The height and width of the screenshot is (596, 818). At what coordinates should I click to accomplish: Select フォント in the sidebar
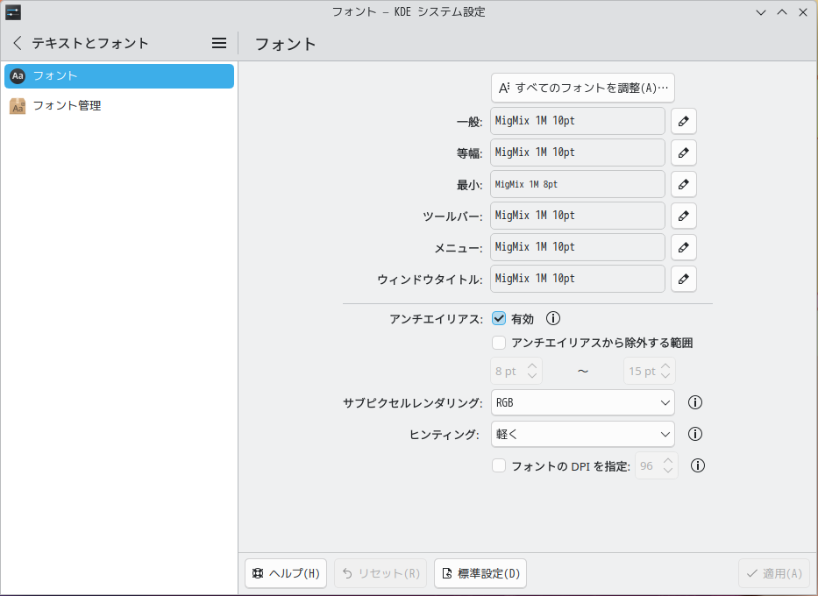coord(54,75)
